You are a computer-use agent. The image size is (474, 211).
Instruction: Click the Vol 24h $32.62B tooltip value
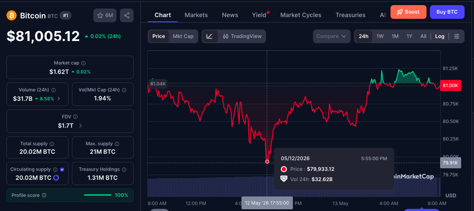[322, 179]
